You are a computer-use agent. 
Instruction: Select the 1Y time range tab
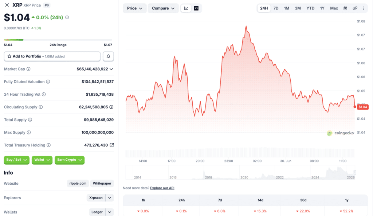click(x=322, y=8)
